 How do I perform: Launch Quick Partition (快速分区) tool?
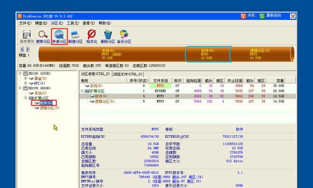tap(59, 37)
